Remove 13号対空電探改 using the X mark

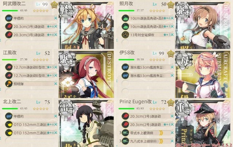click(x=172, y=35)
